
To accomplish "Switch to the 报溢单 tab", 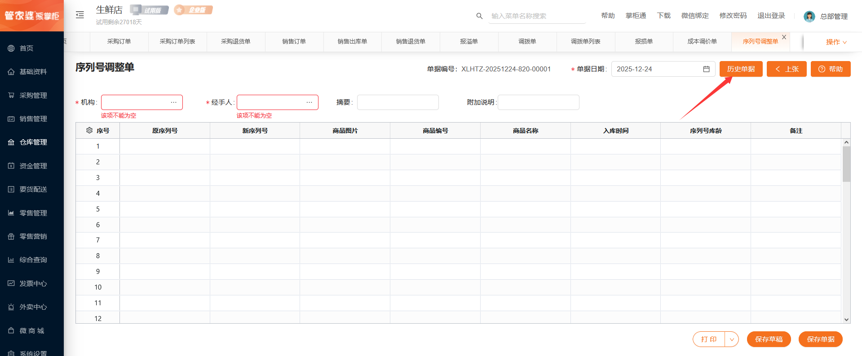I will click(x=469, y=41).
